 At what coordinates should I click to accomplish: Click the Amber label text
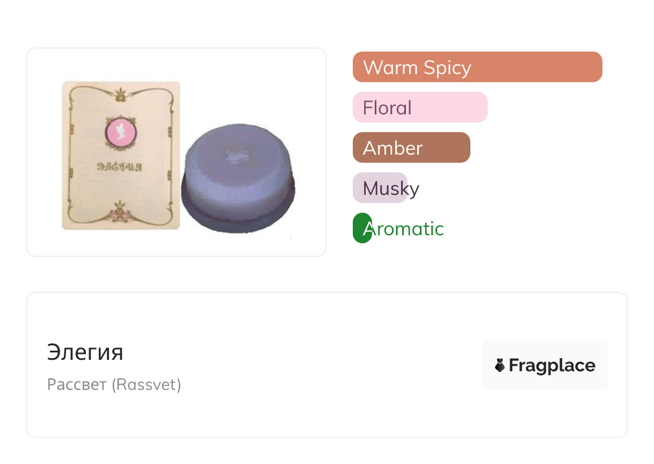393,148
